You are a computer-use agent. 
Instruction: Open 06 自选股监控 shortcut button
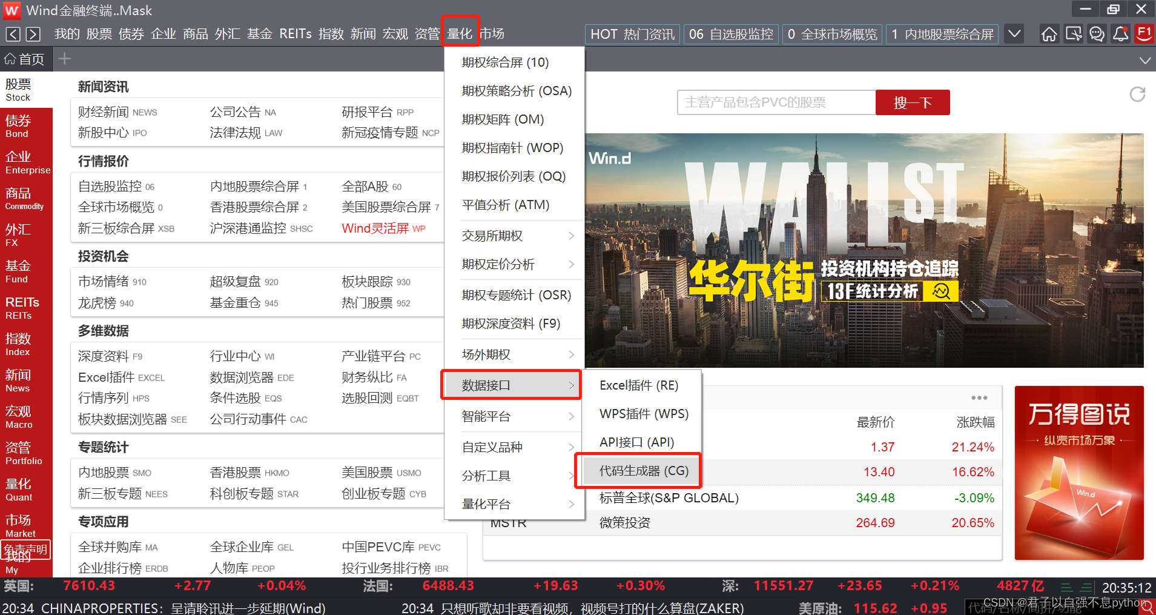point(731,34)
